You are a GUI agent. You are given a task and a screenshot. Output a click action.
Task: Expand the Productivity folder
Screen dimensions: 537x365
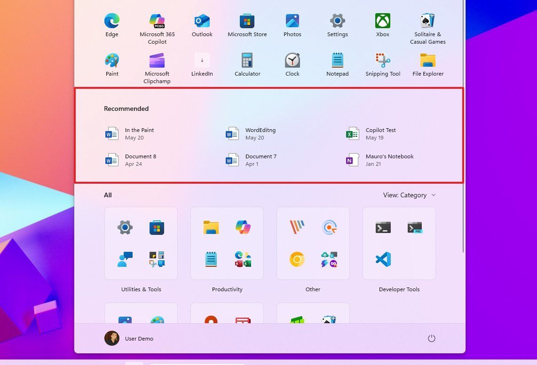[227, 243]
